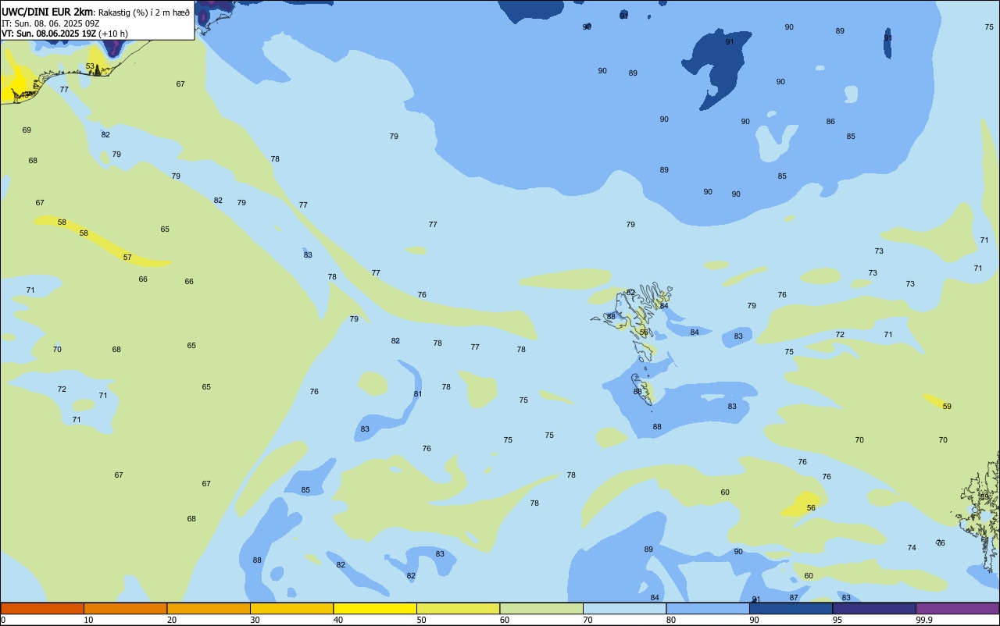Select the '30' legend scale label
The image size is (1000, 626).
[255, 620]
